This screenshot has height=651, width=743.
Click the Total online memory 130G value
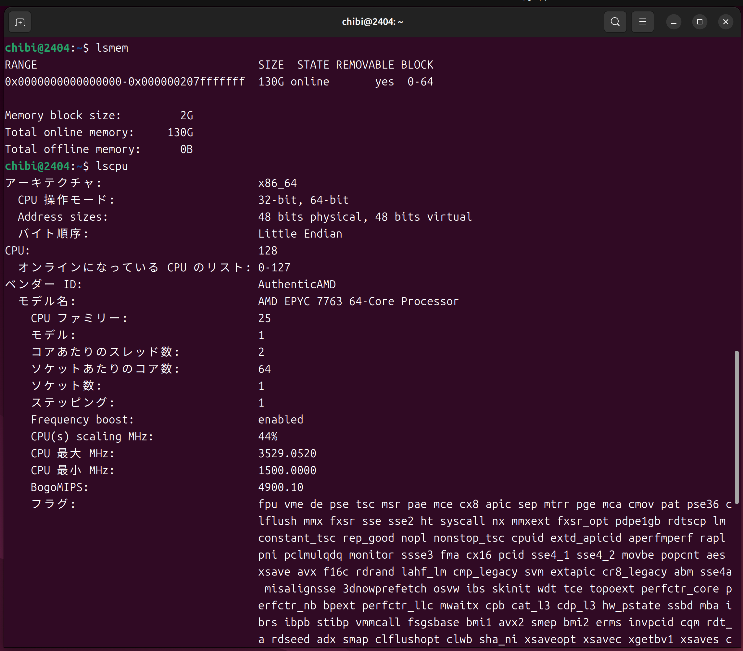pyautogui.click(x=180, y=132)
